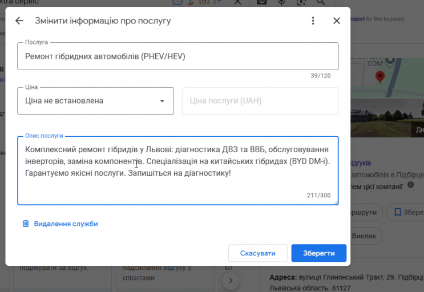Click the resize handle of the description textarea
424x292 pixels.
(x=336, y=202)
